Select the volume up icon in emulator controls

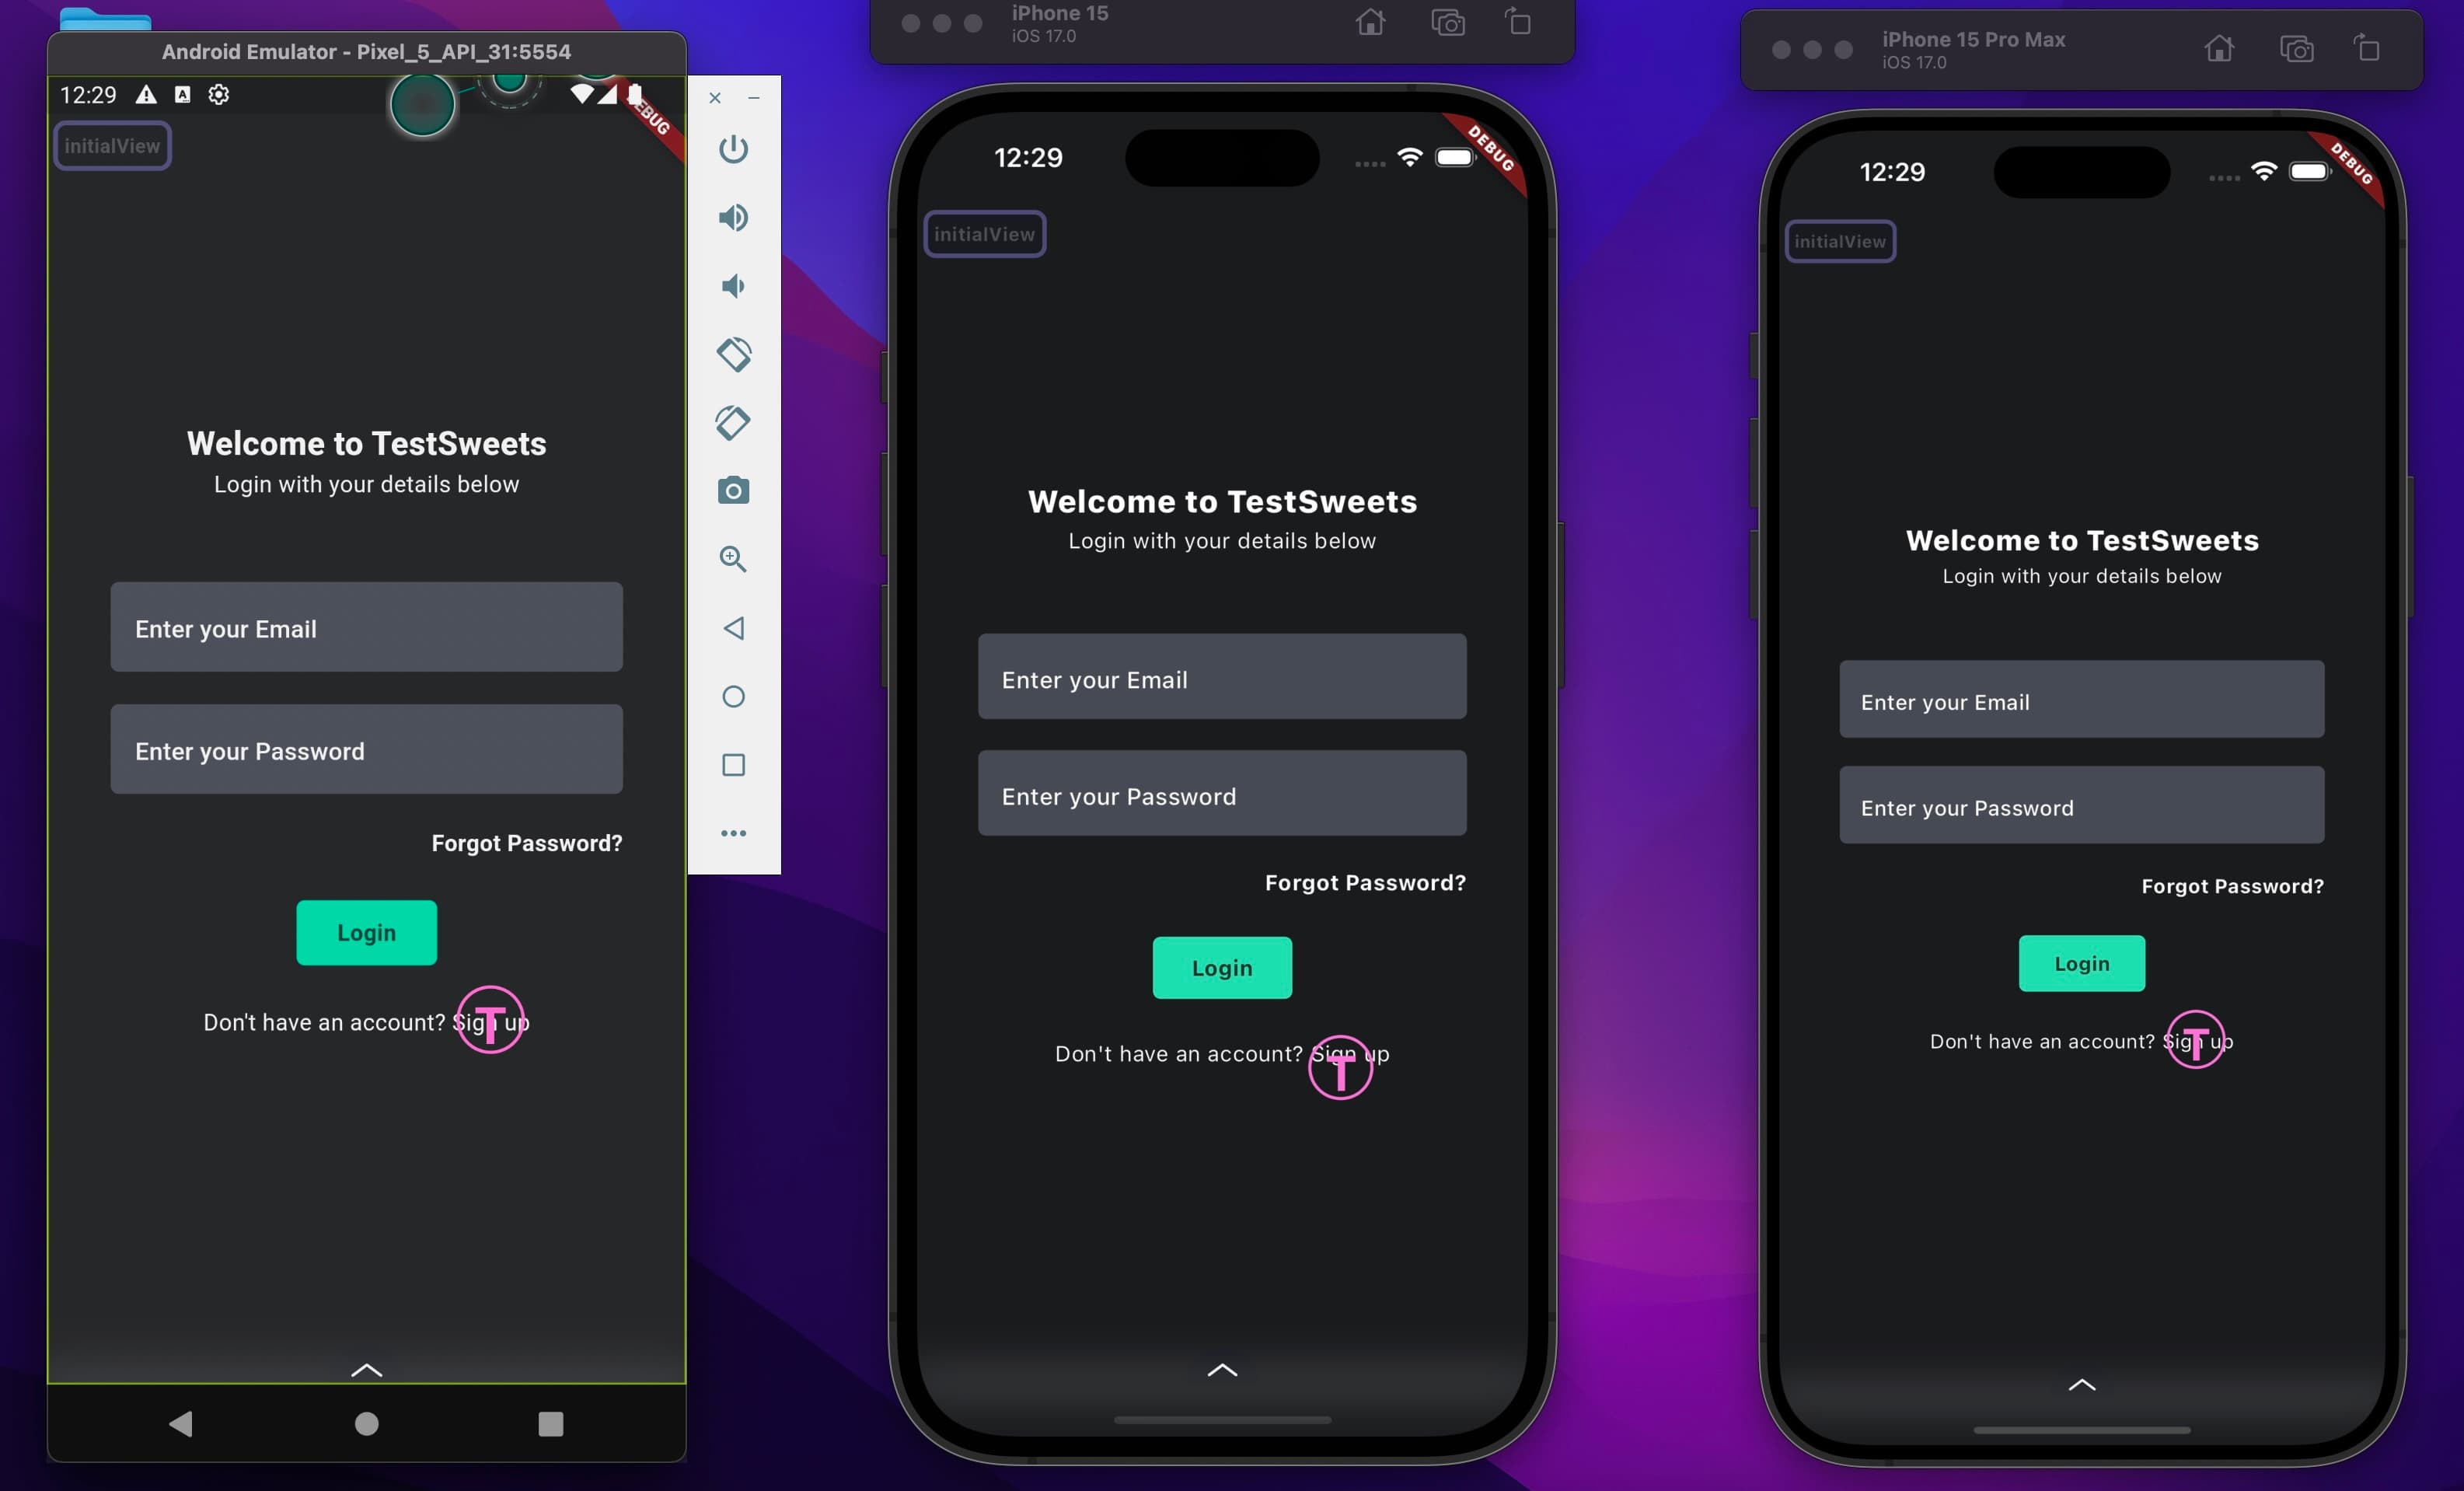coord(734,217)
